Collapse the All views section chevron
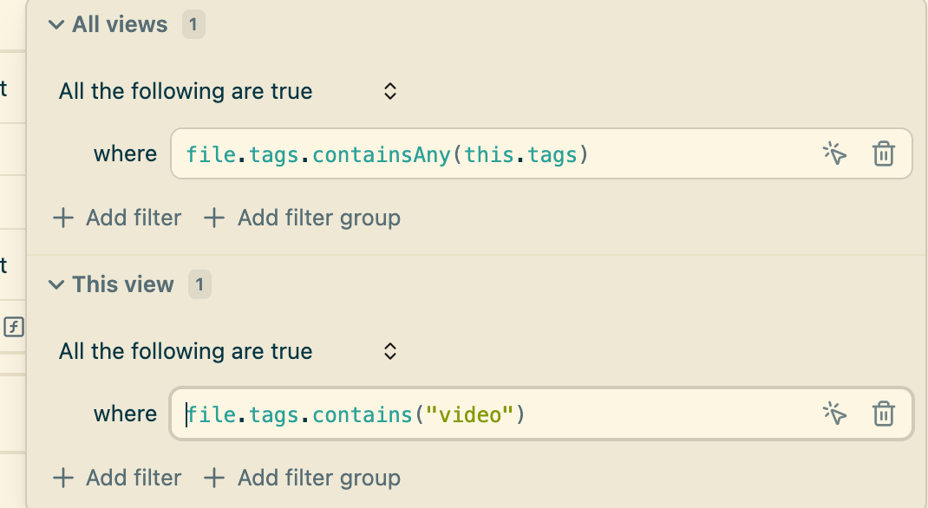 (x=56, y=24)
